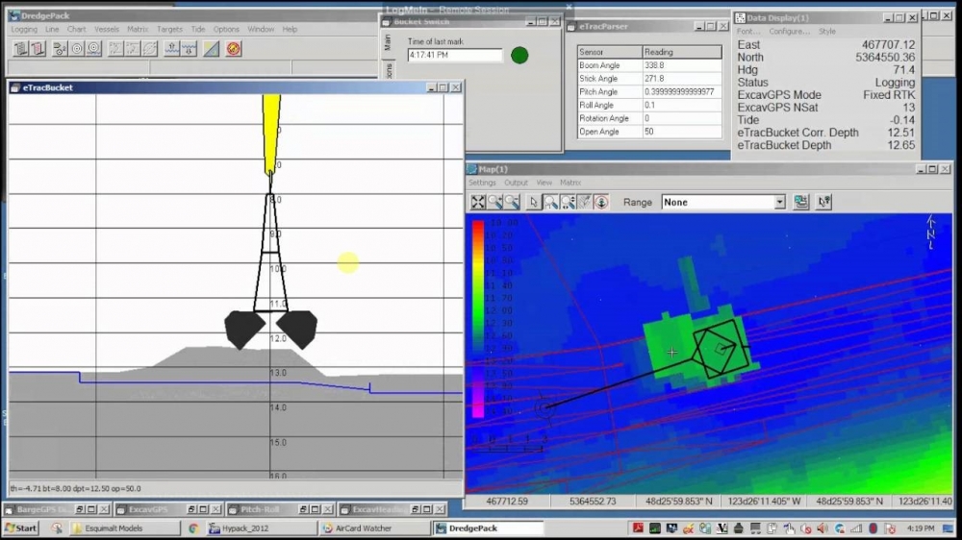Click the greyed measure tool in Map toolbar
The width and height of the screenshot is (962, 540).
click(584, 202)
